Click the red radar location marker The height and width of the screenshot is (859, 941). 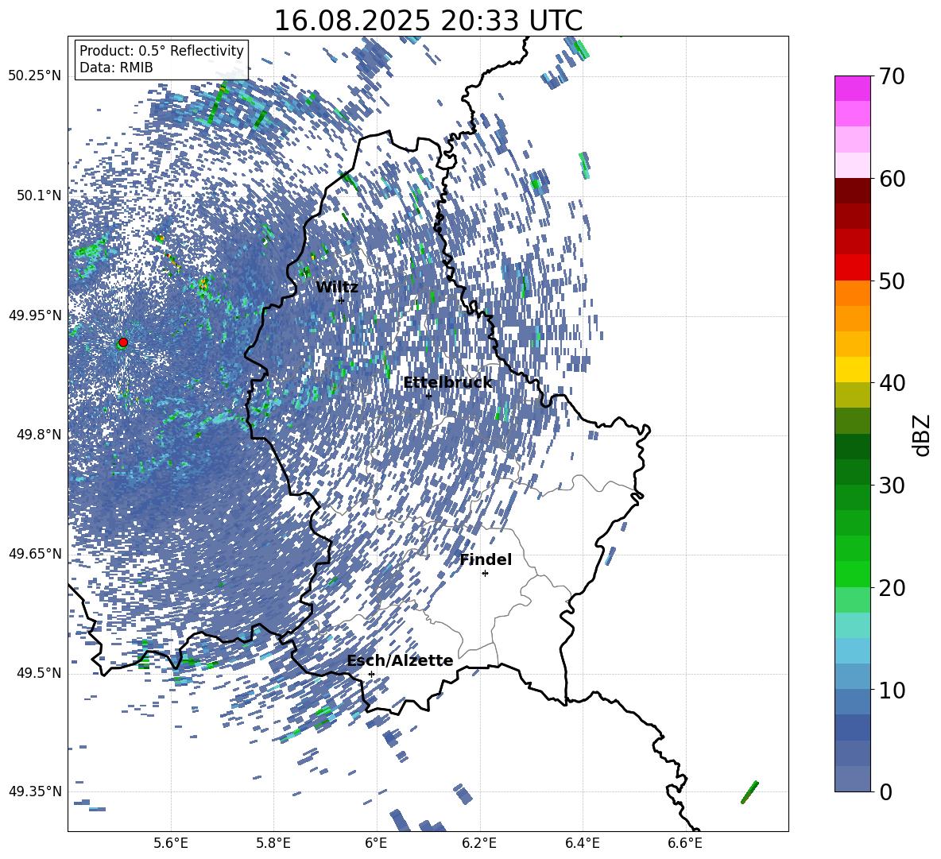[123, 342]
